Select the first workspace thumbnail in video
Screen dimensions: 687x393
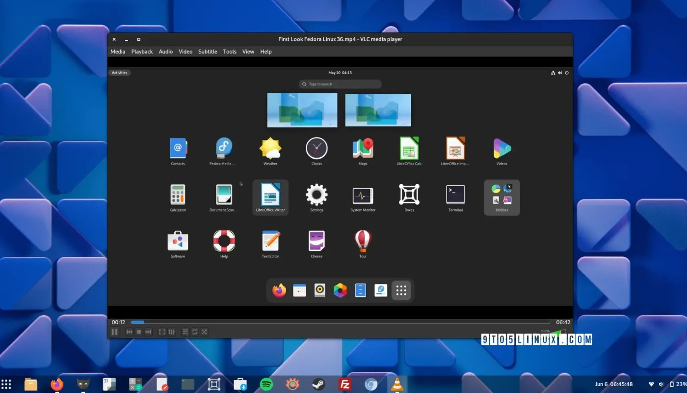pyautogui.click(x=302, y=110)
